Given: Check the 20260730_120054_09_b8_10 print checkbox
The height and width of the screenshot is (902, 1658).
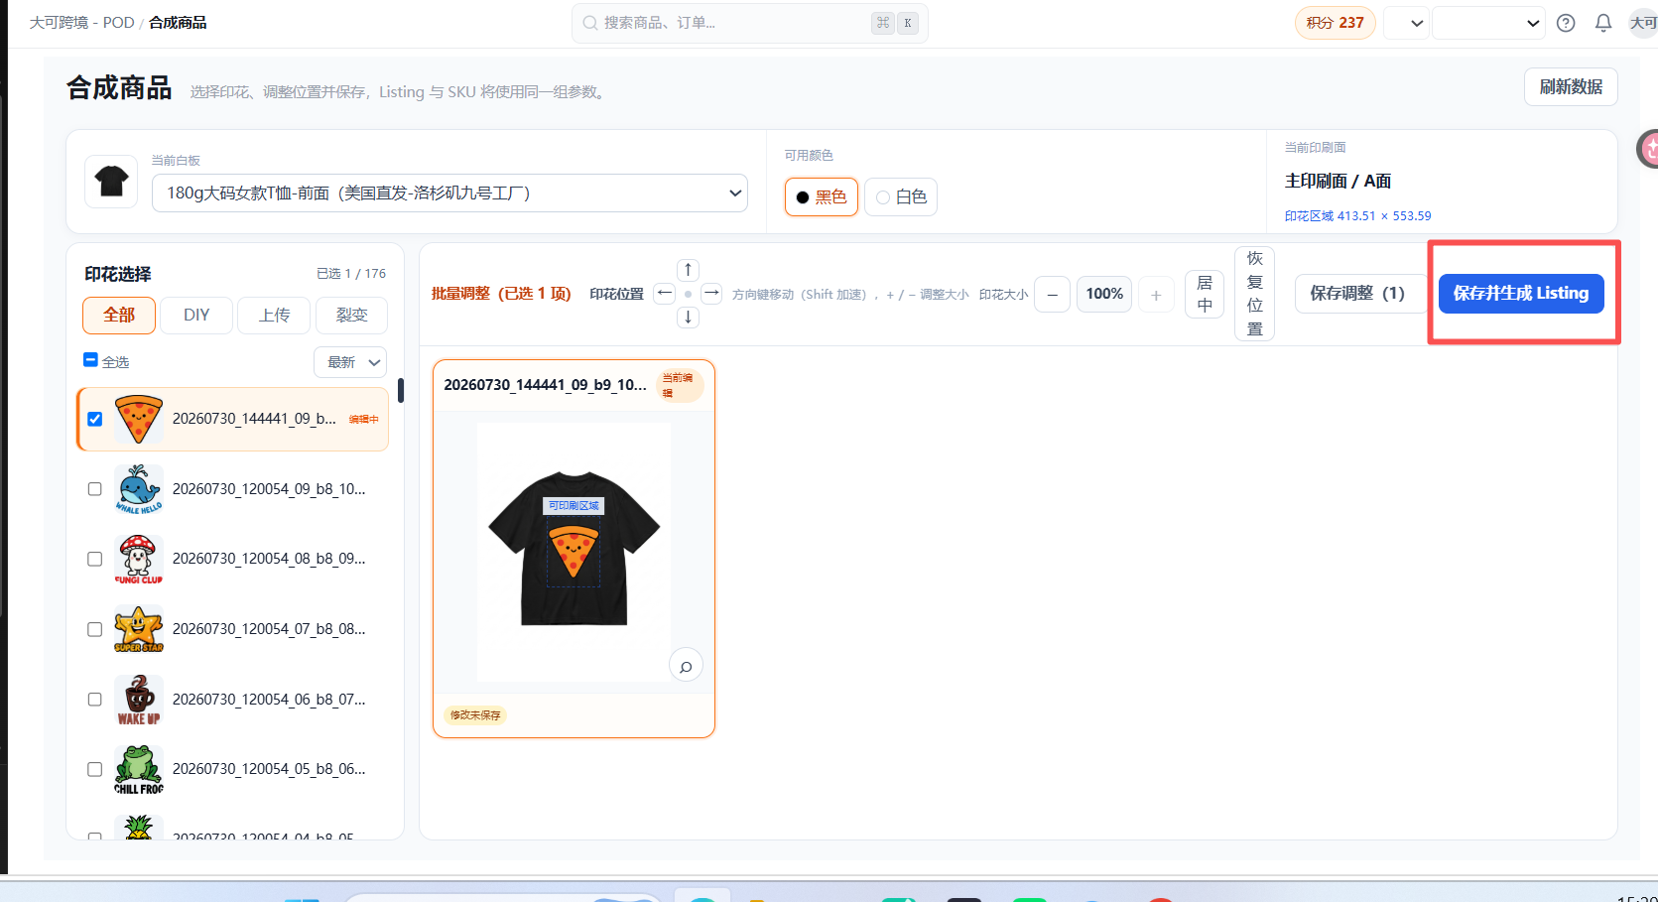Looking at the screenshot, I should coord(95,489).
